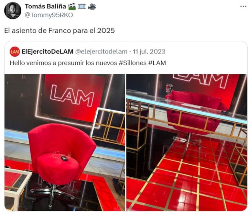Screen dimensions: 249x212
Task: Open the #Sillones hashtag
Action: [133, 63]
